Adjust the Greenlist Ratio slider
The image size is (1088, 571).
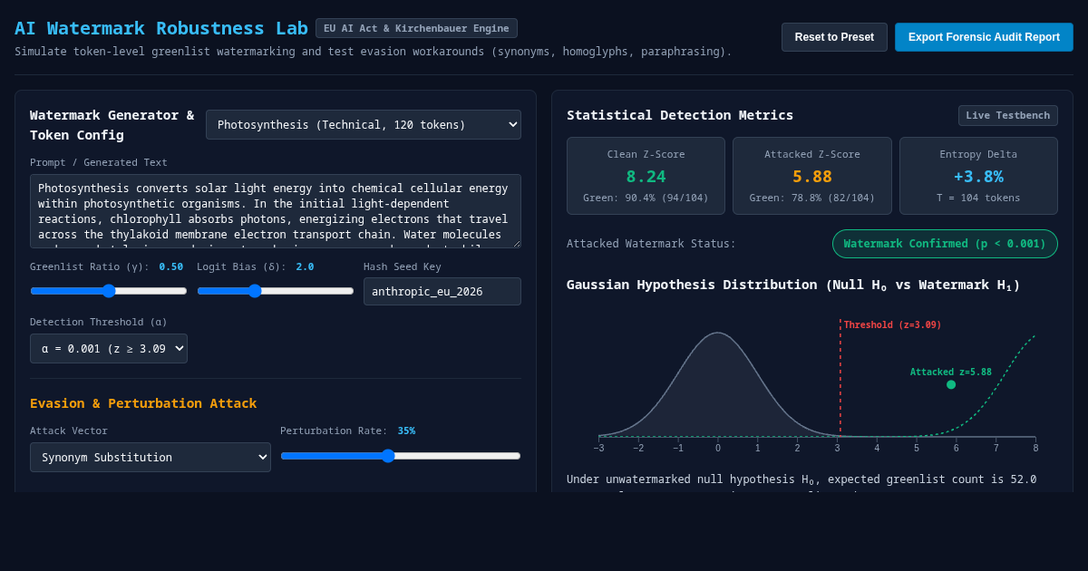point(109,291)
